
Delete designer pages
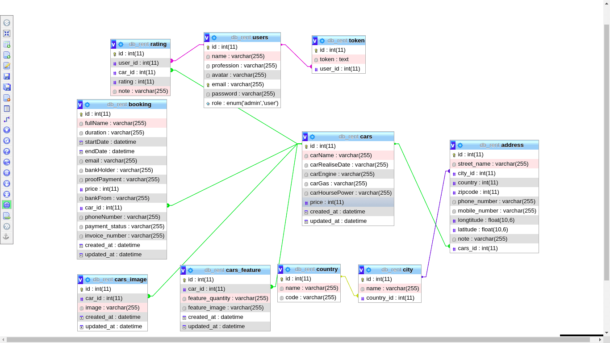[7, 98]
